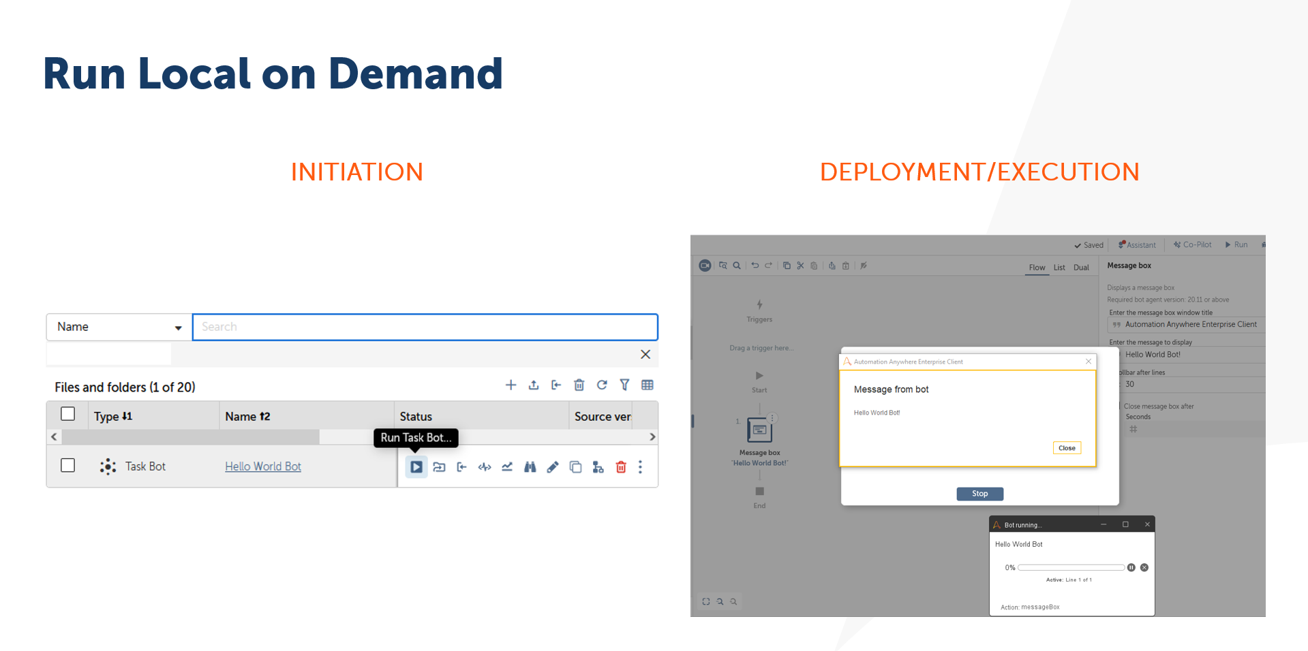Click the Source ver column header
Image resolution: width=1308 pixels, height=651 pixels.
click(x=603, y=416)
